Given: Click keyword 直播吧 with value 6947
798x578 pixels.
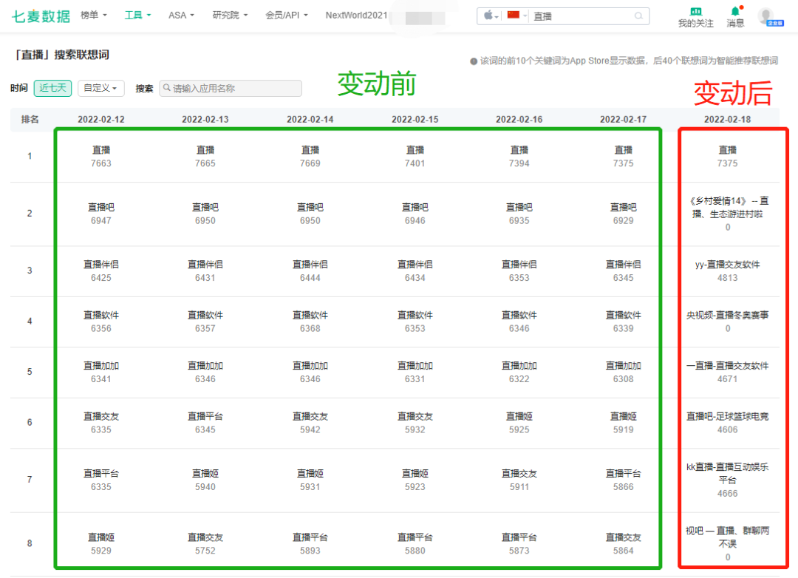Looking at the screenshot, I should point(100,208).
